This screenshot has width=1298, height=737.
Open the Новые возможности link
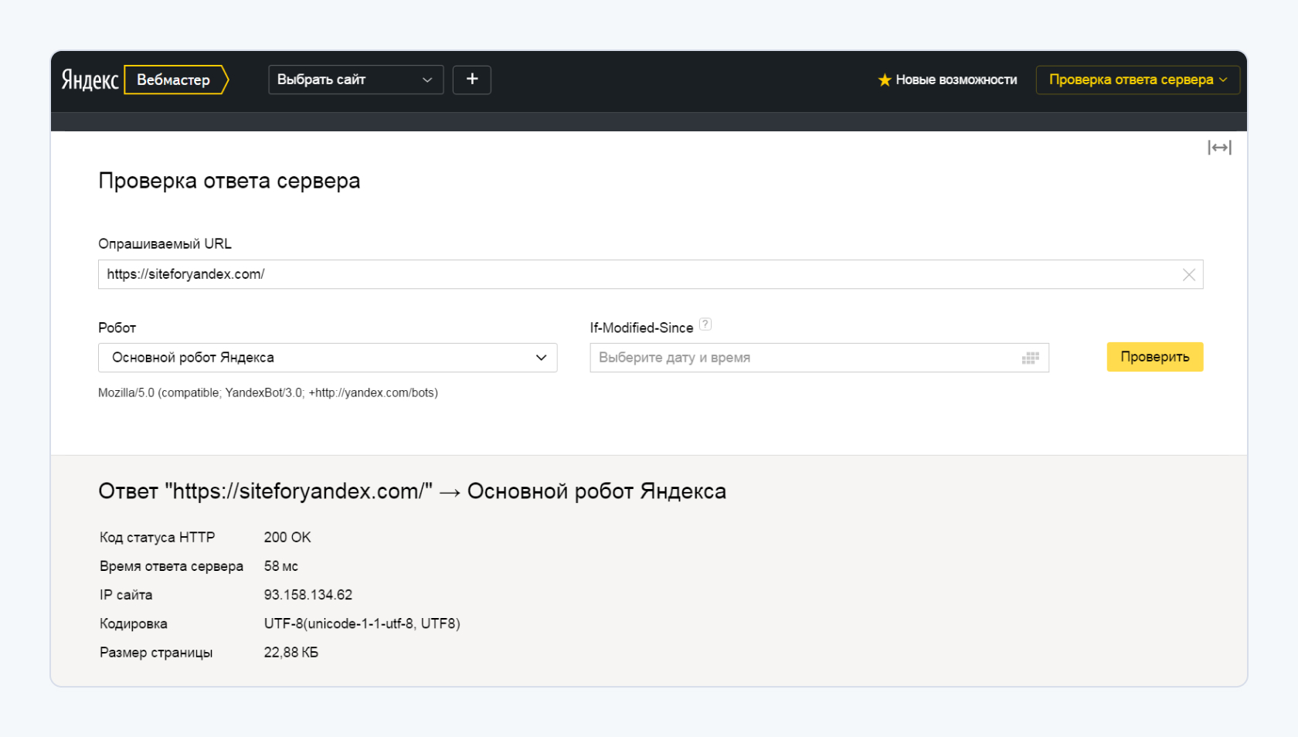[x=956, y=80]
